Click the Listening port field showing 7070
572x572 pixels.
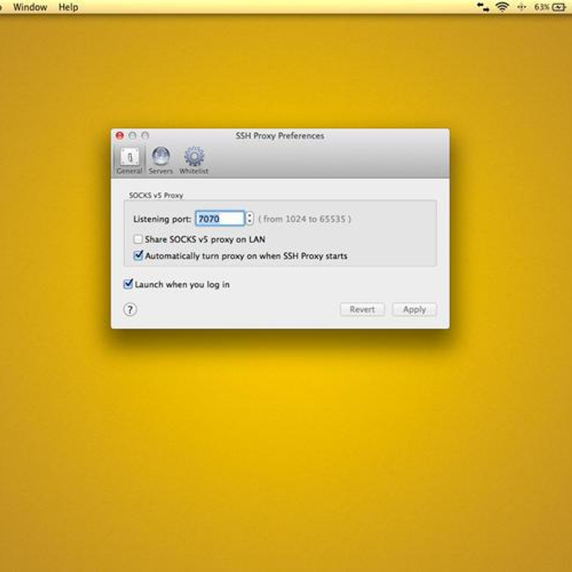coord(220,219)
